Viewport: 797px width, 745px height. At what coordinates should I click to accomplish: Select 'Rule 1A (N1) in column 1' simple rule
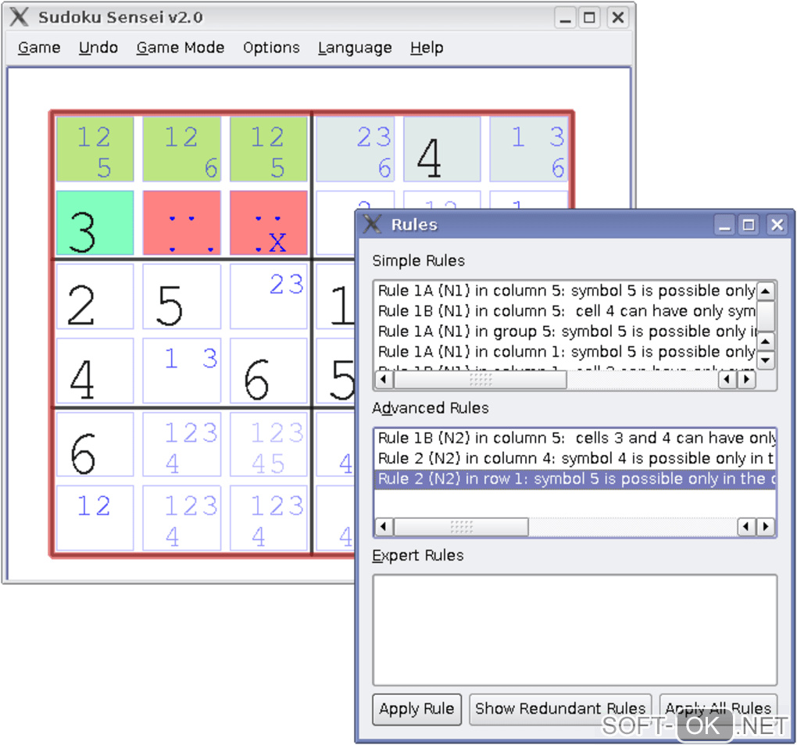click(566, 352)
